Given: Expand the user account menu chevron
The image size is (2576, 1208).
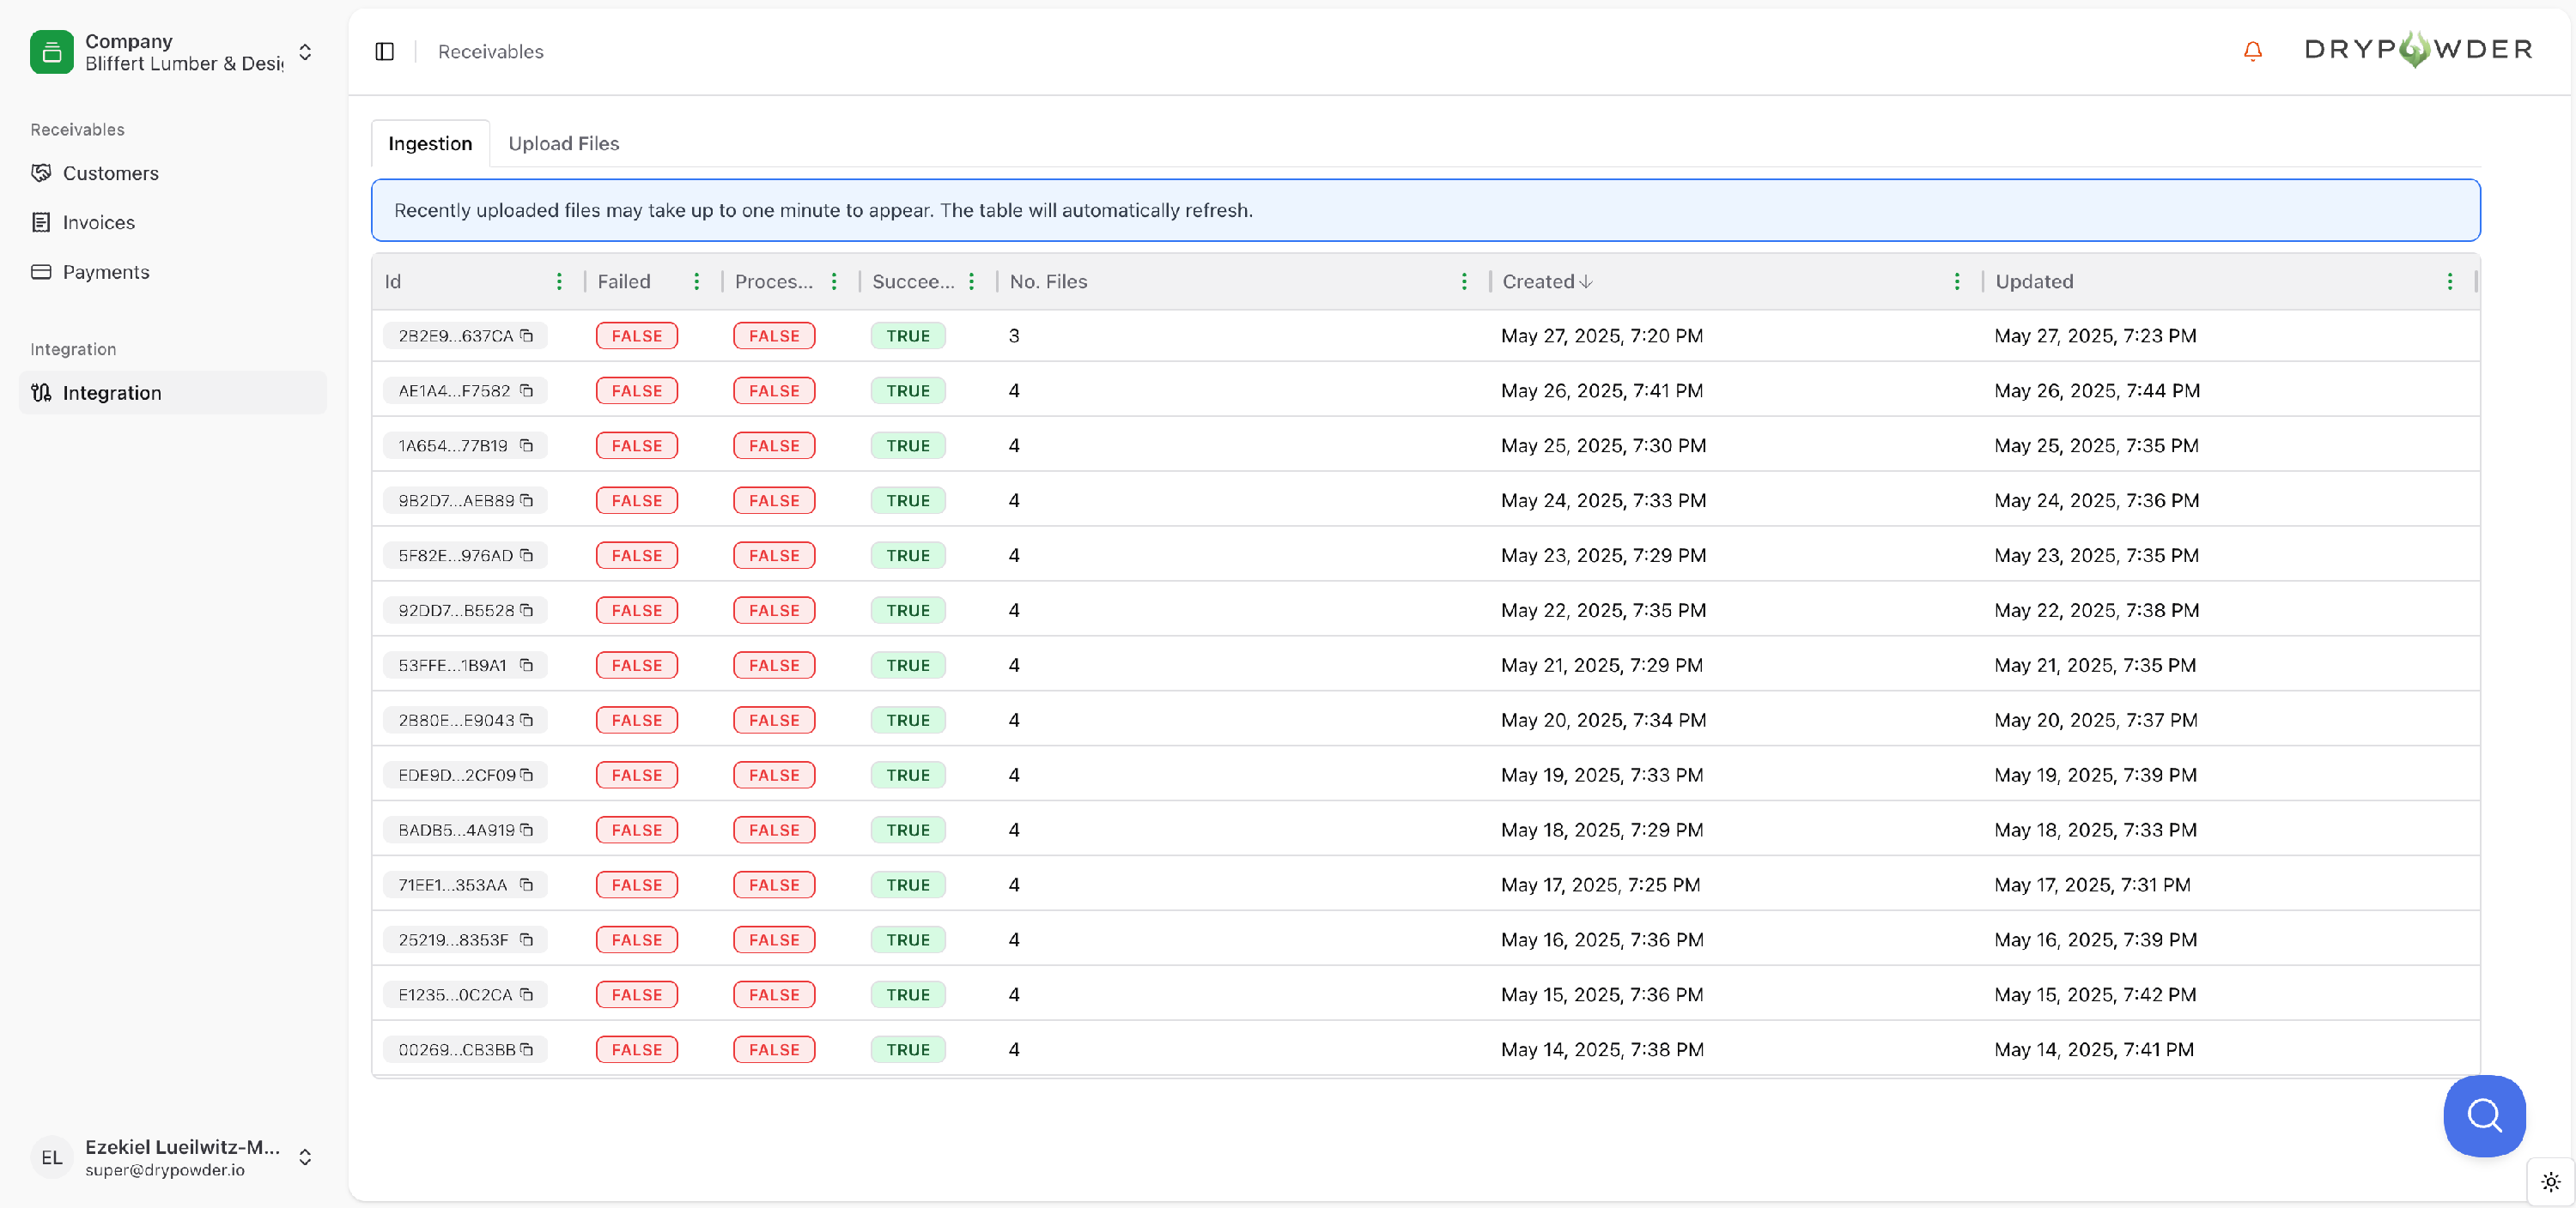Looking at the screenshot, I should (x=305, y=1157).
